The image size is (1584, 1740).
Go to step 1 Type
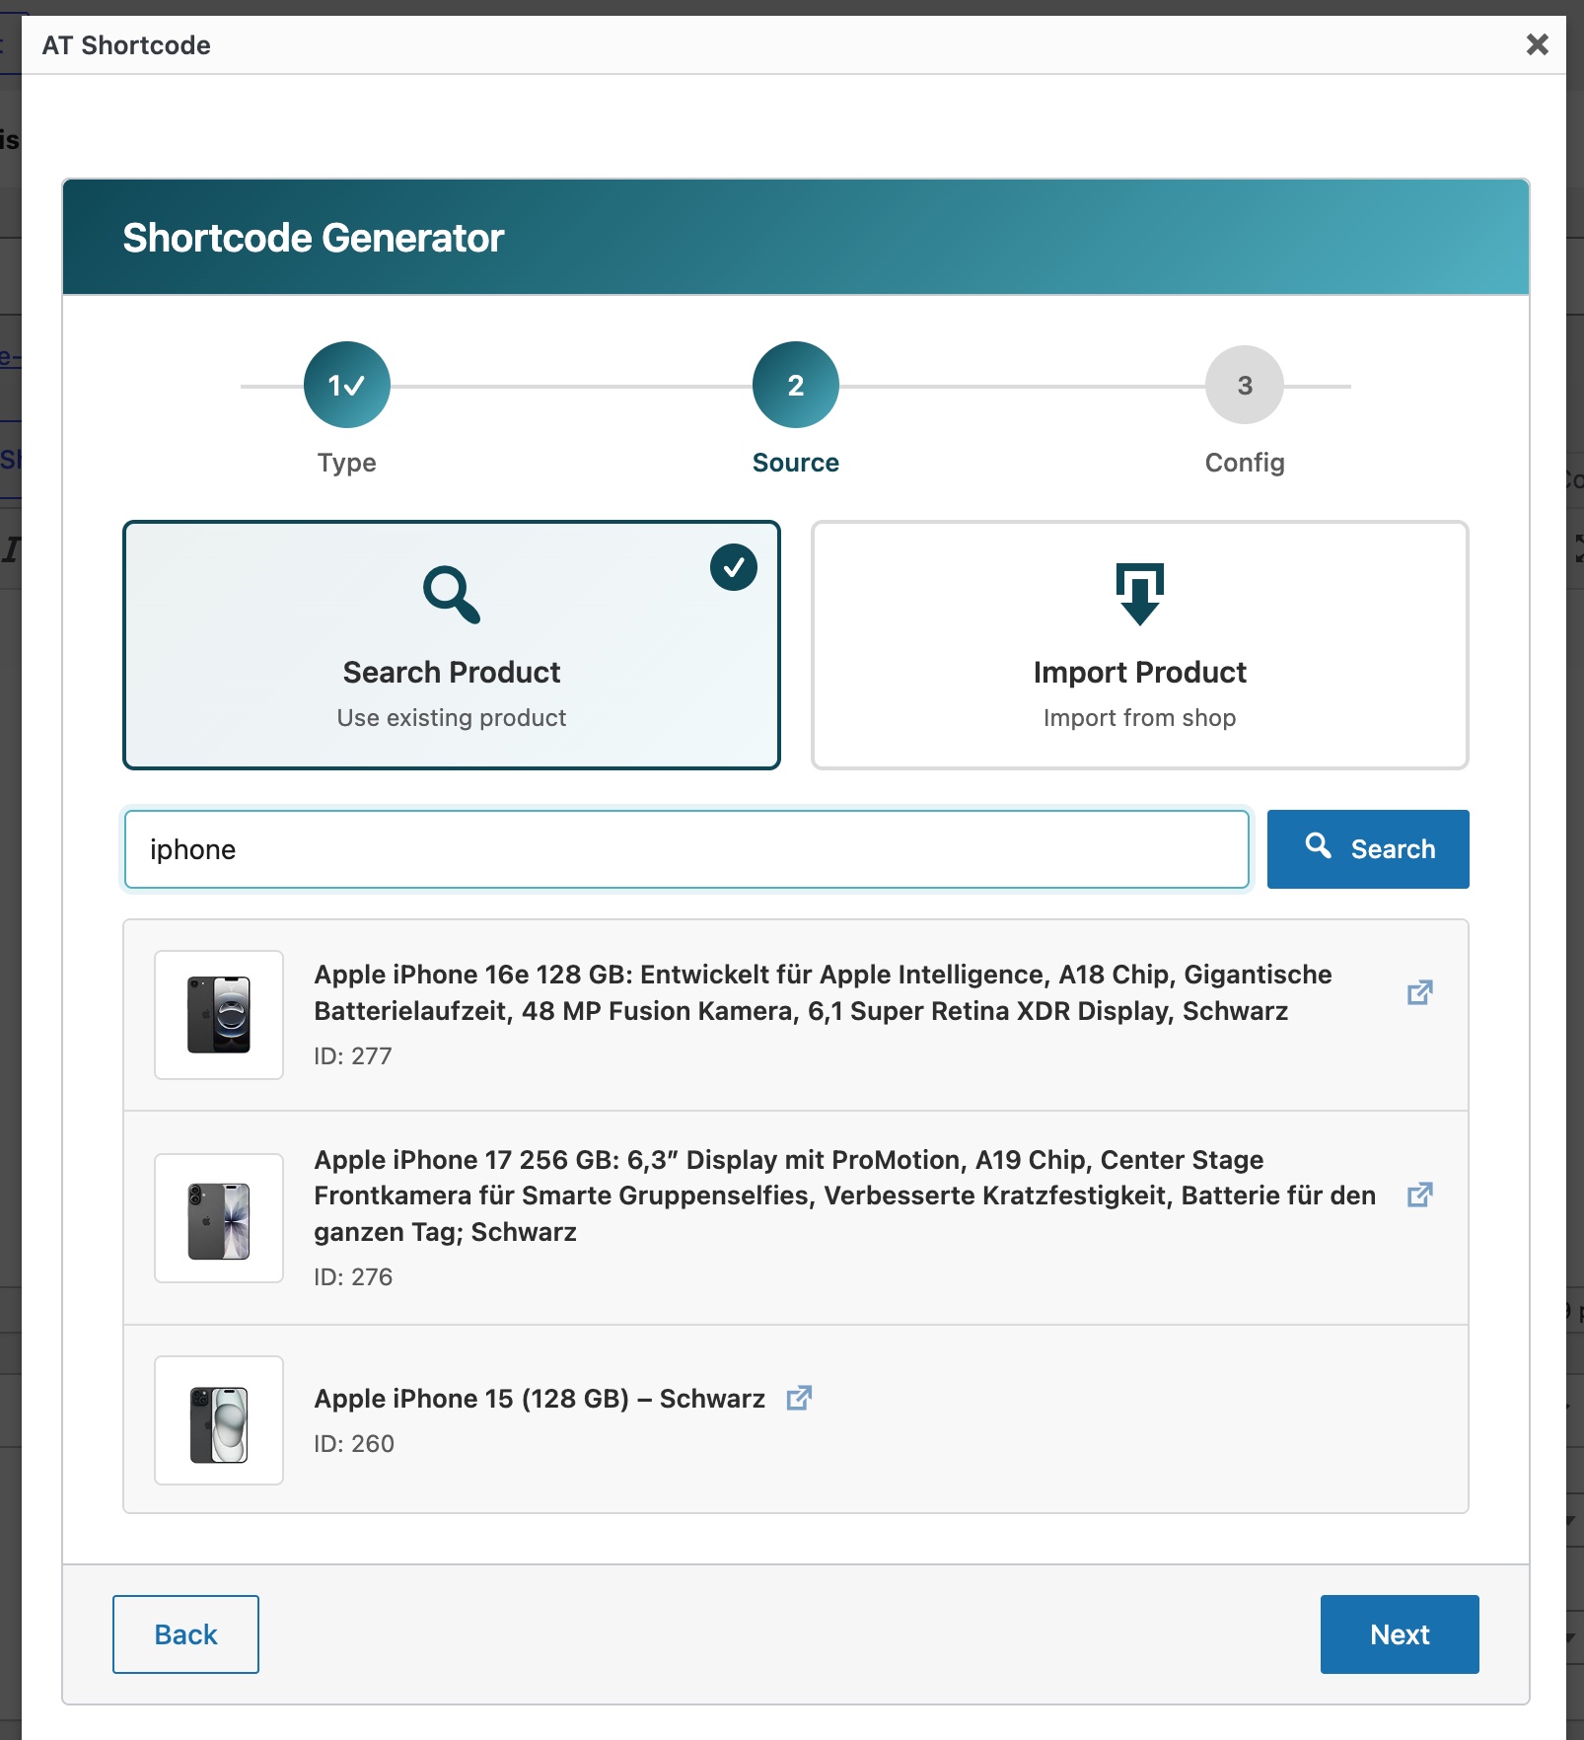[x=347, y=385]
